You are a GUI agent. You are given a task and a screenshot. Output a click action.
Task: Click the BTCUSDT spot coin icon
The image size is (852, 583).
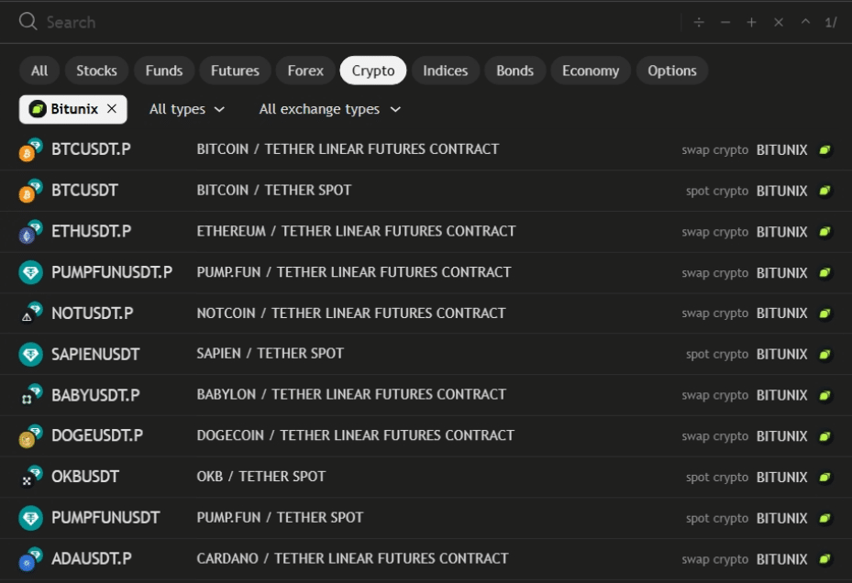27,194
